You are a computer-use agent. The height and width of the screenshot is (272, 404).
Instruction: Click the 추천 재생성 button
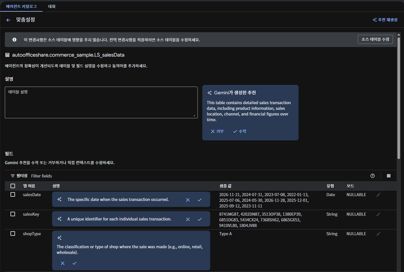[x=385, y=20]
